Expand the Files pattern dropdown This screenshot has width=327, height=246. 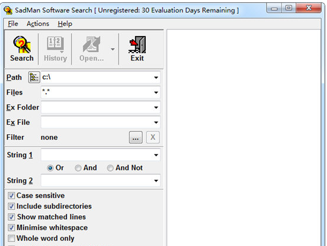156,93
